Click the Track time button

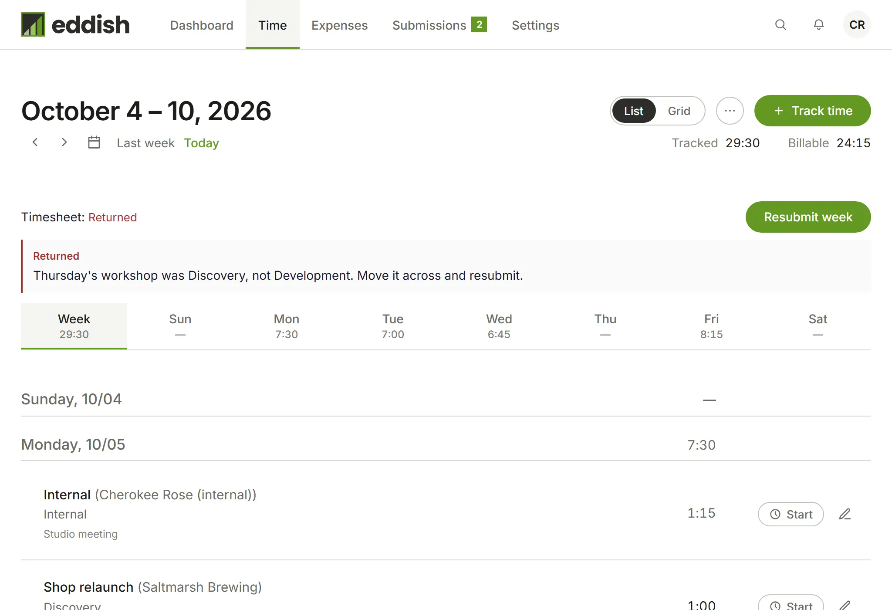click(x=813, y=111)
